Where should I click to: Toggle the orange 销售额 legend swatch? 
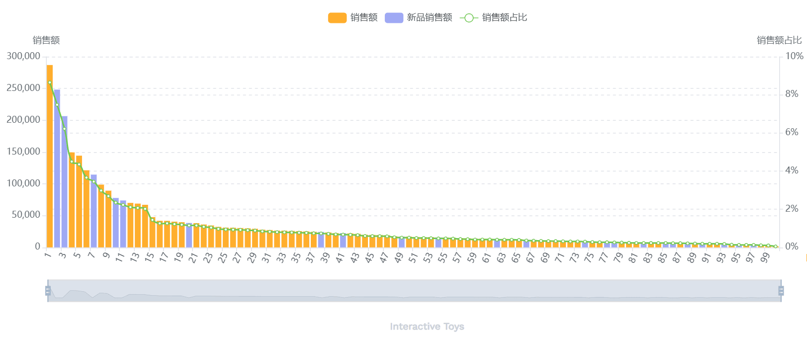point(337,18)
